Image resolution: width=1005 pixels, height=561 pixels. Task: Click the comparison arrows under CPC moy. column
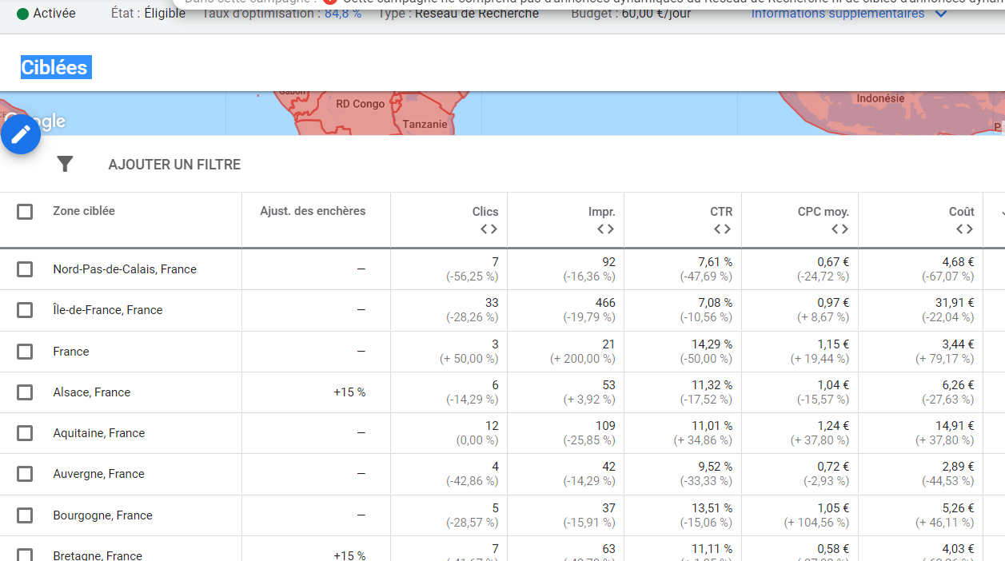tap(840, 229)
